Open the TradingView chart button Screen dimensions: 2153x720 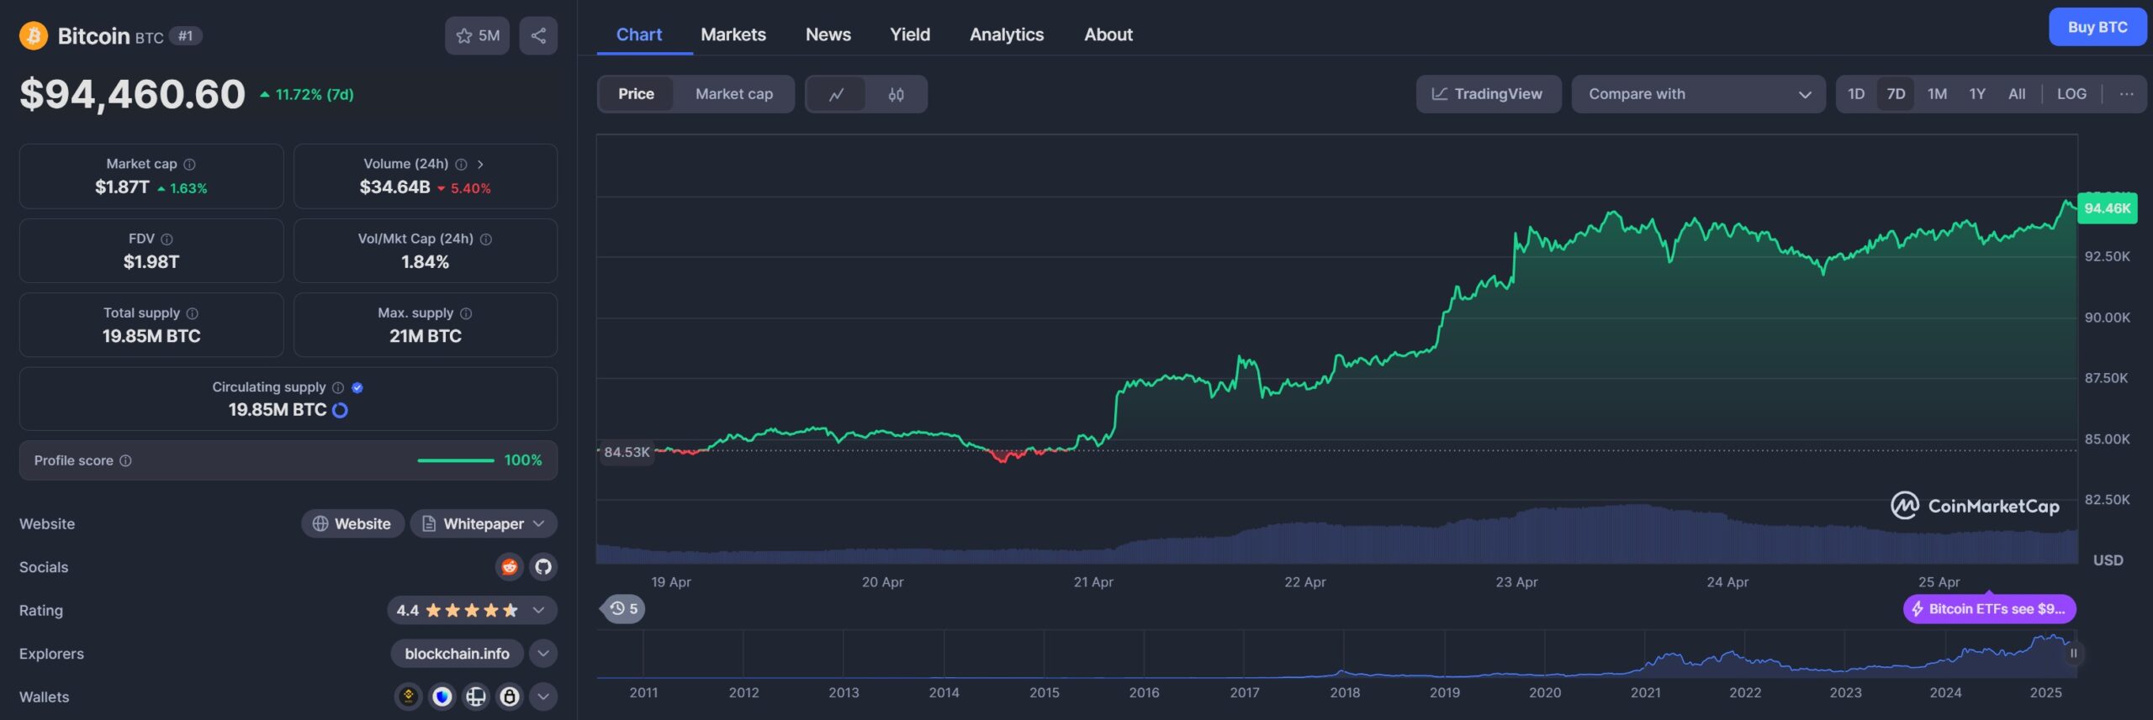1488,94
